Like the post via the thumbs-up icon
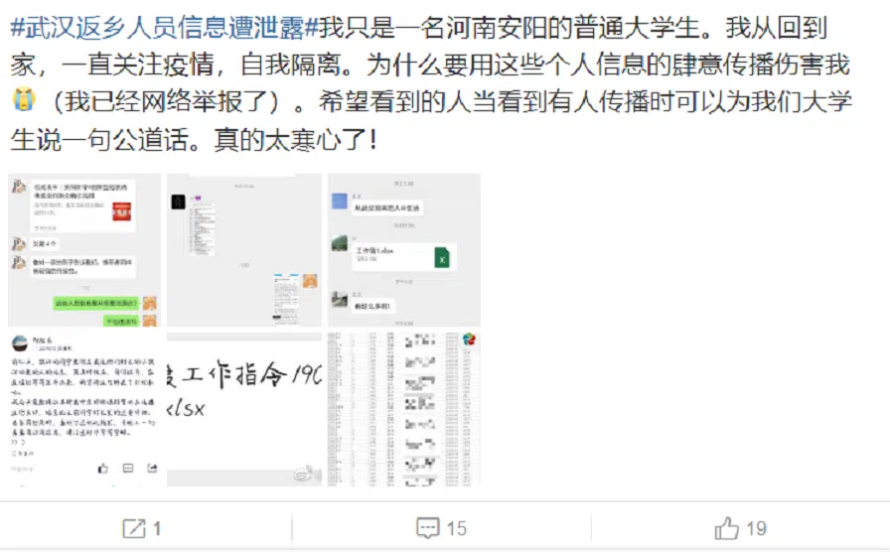Viewport: 890px width, 552px height. [726, 528]
